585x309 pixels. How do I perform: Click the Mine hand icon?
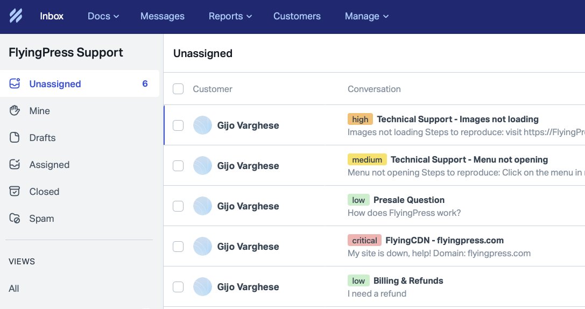(15, 110)
